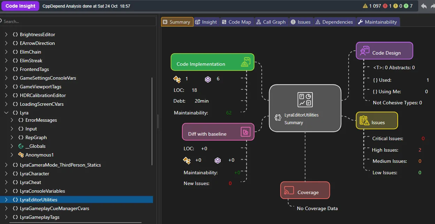Click the yellow warning triangle icon
The width and height of the screenshot is (435, 224).
(x=365, y=6)
